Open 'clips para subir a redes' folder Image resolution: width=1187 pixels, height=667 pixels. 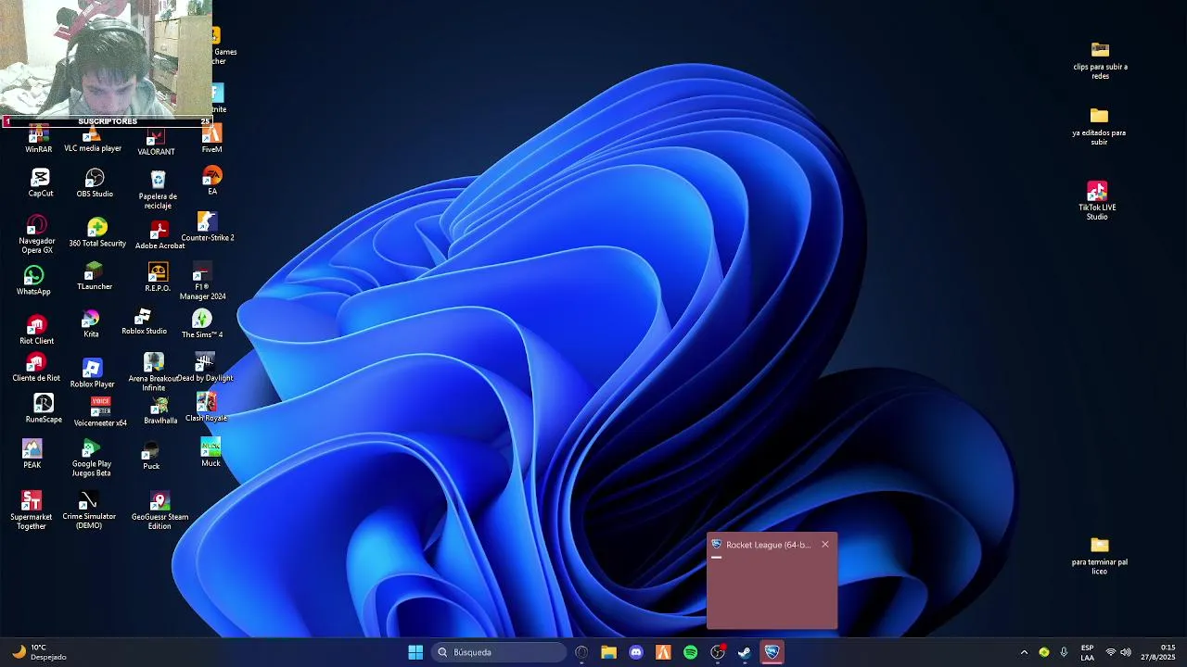tap(1100, 60)
